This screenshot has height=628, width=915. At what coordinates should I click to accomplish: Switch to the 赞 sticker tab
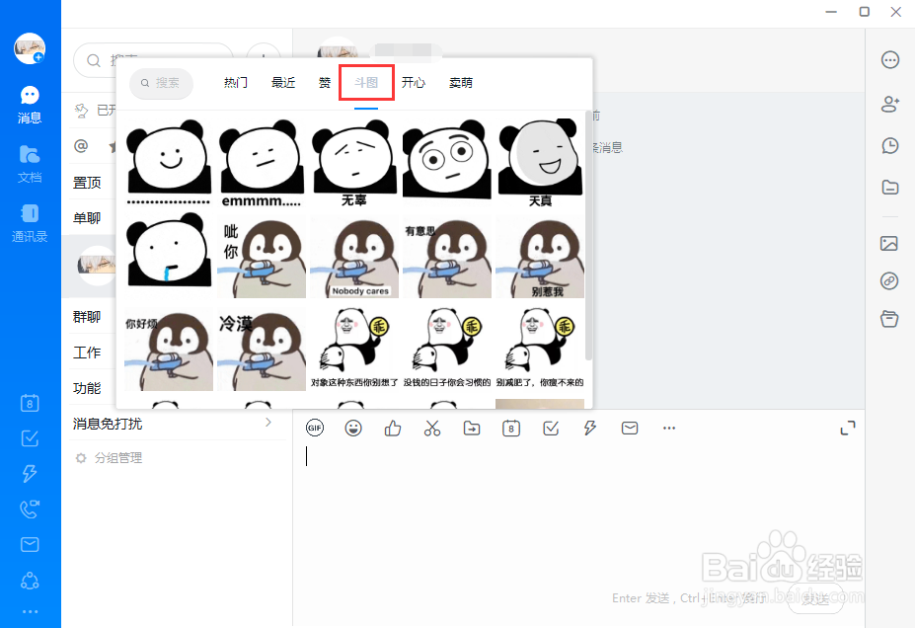(x=325, y=83)
